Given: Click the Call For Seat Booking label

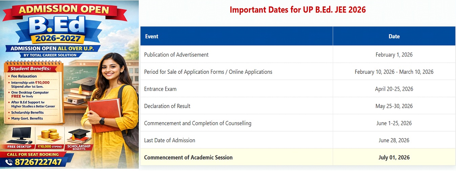Looking at the screenshot, I should [33, 154].
